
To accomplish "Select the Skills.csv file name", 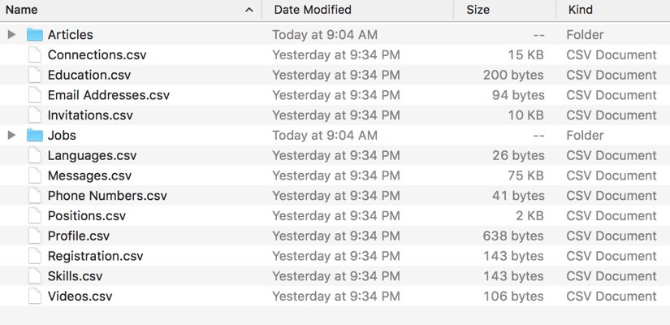I will pos(76,275).
